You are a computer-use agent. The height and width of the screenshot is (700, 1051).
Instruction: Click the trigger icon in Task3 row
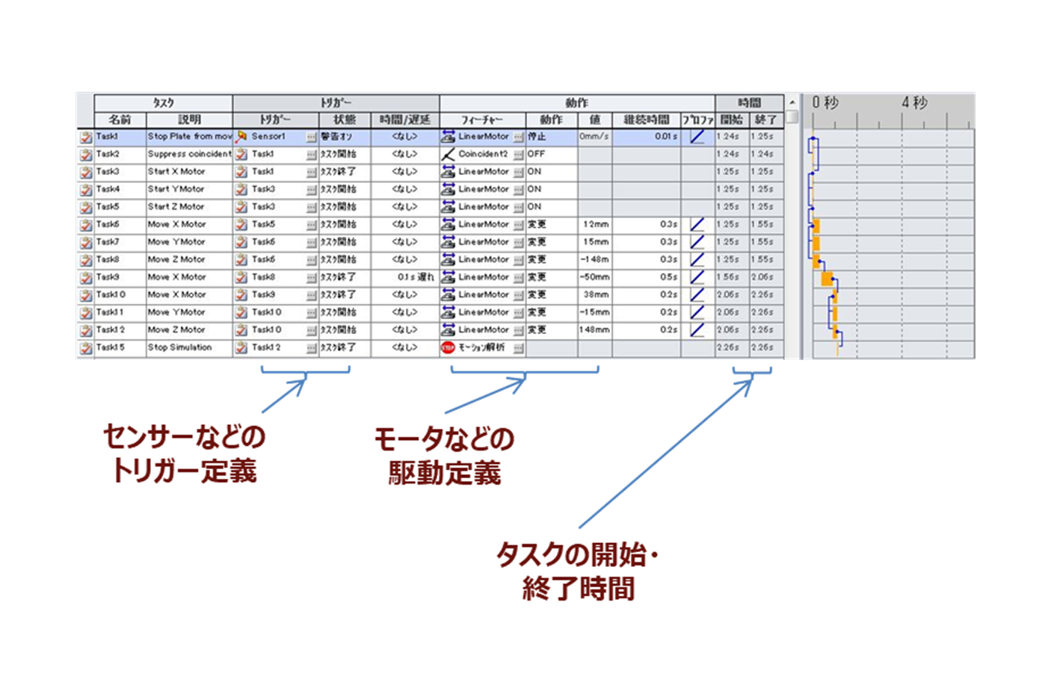tap(241, 172)
